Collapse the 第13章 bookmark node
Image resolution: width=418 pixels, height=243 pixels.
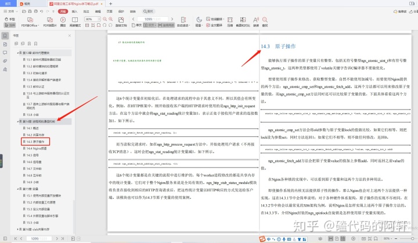pos(18,53)
